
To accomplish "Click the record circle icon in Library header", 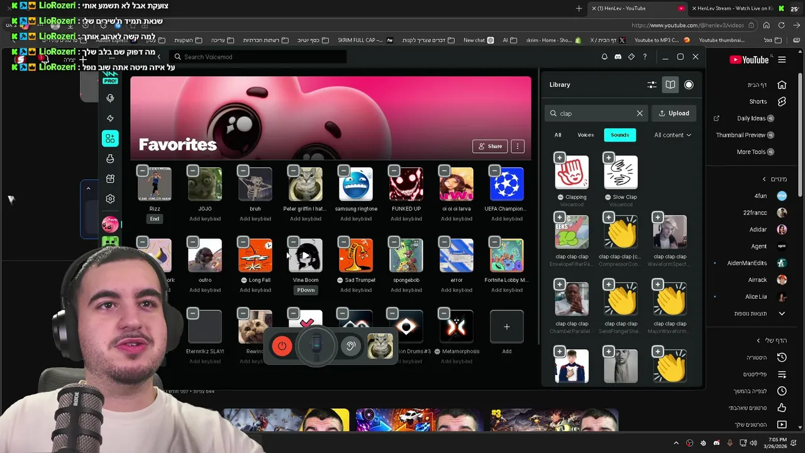I will tap(689, 84).
